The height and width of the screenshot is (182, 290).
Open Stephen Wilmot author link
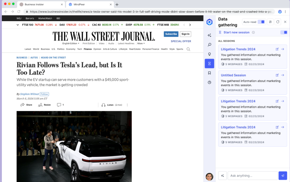click(29, 94)
